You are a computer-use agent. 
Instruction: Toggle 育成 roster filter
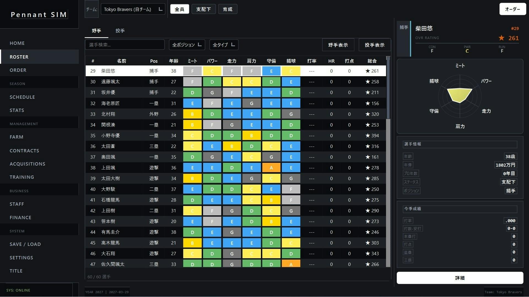(x=228, y=9)
